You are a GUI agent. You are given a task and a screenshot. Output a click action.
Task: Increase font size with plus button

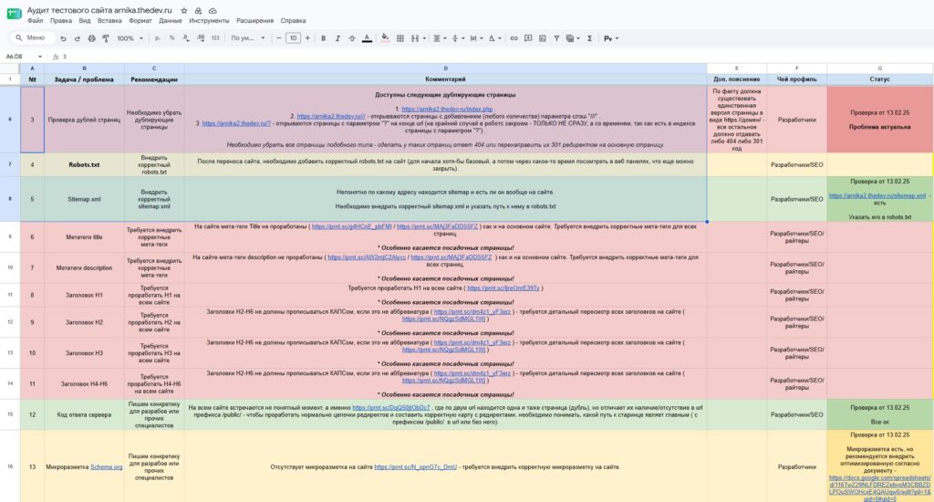click(x=307, y=38)
